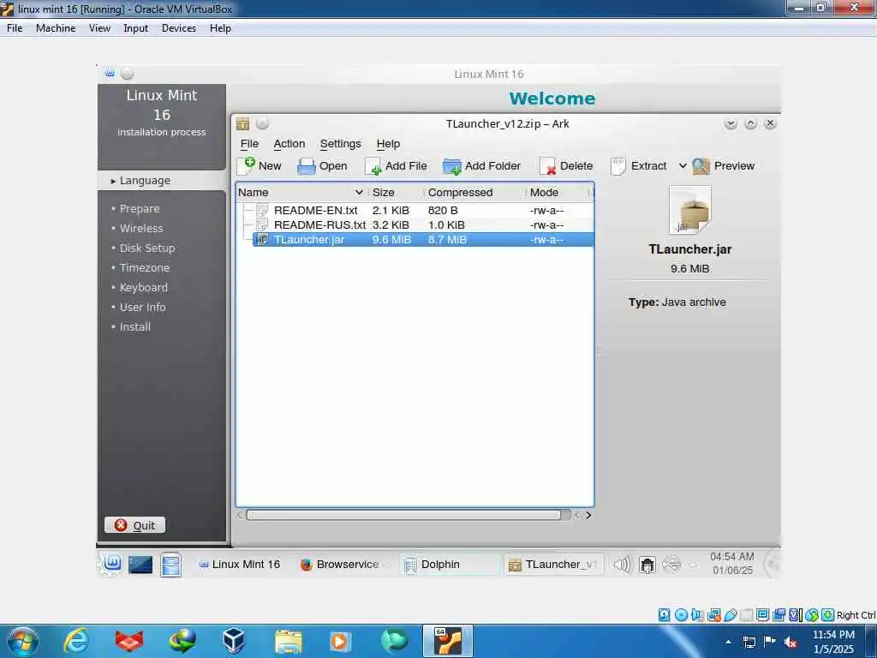Sort the archive list by Size column
This screenshot has height=658, width=877.
396,193
